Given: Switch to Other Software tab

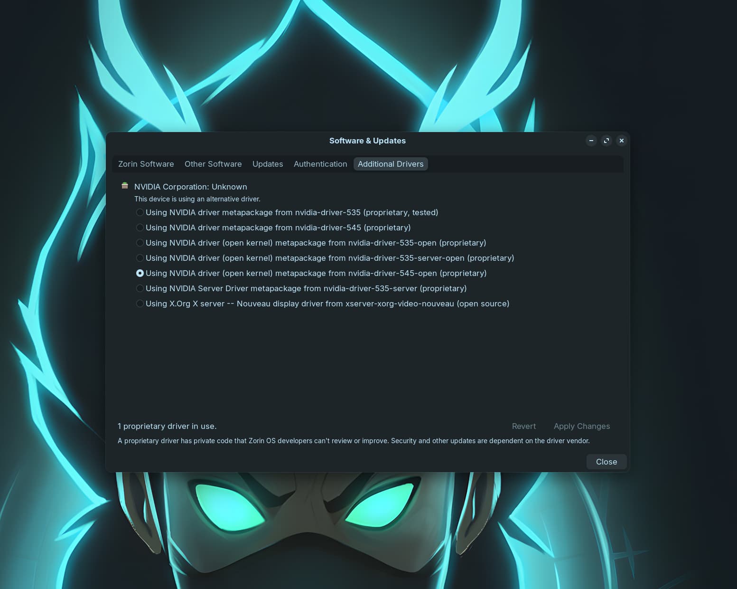Looking at the screenshot, I should 213,164.
